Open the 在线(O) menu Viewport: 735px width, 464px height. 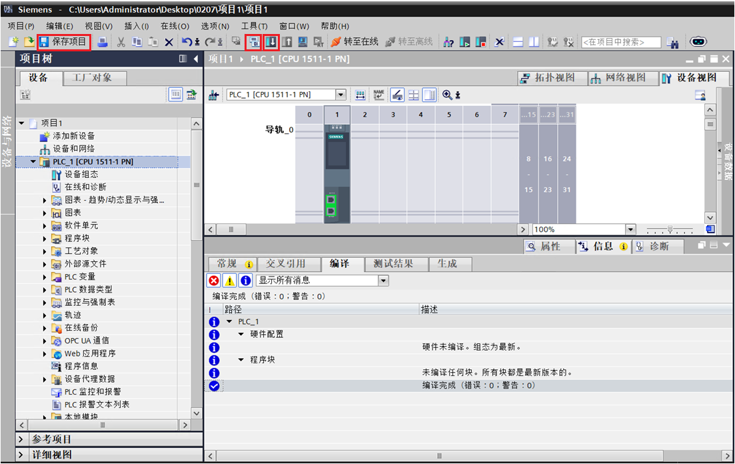(x=175, y=26)
